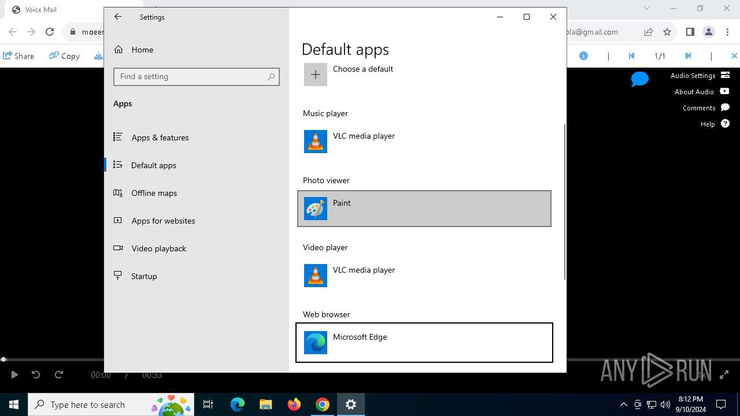This screenshot has height=416, width=740.
Task: Go forward in Chrome browser
Action: pyautogui.click(x=31, y=32)
